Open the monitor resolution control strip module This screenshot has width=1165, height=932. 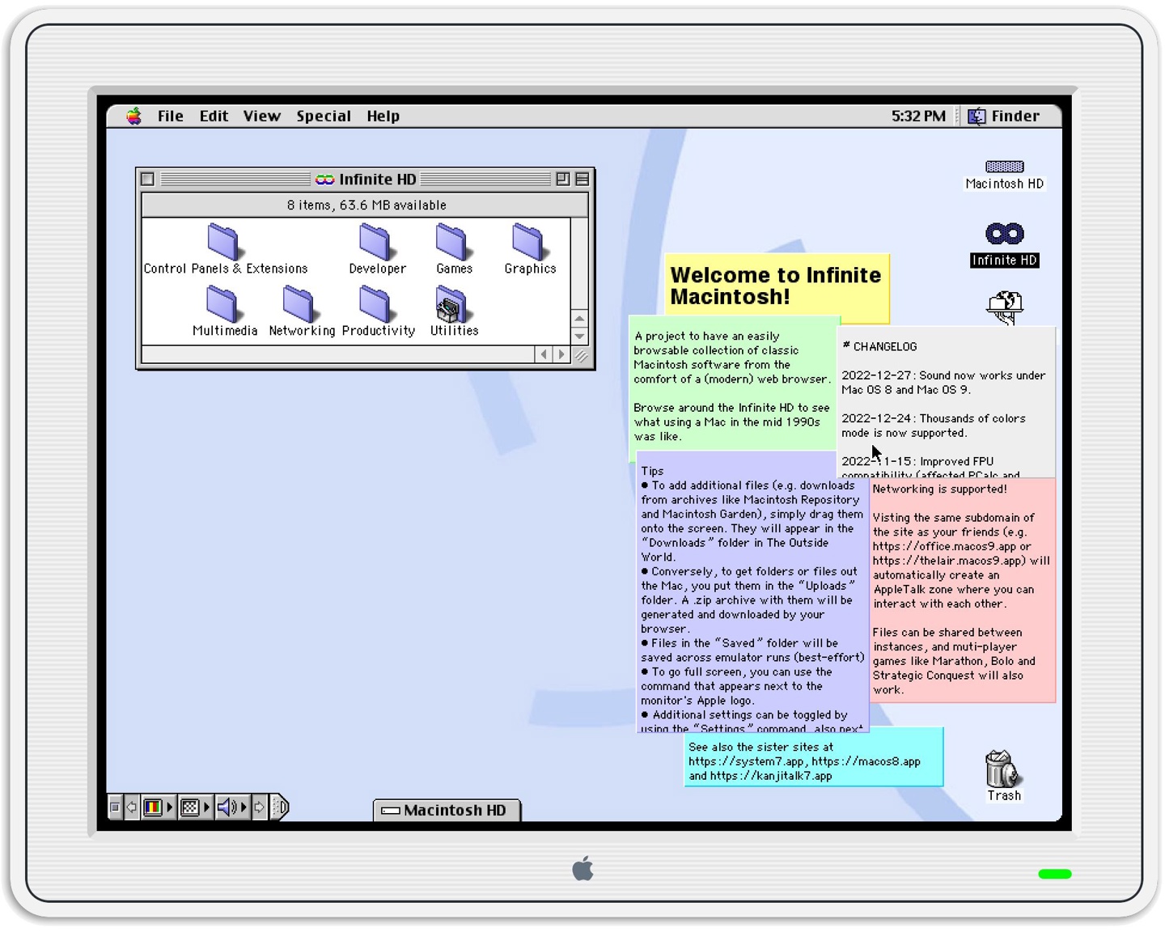pos(196,807)
